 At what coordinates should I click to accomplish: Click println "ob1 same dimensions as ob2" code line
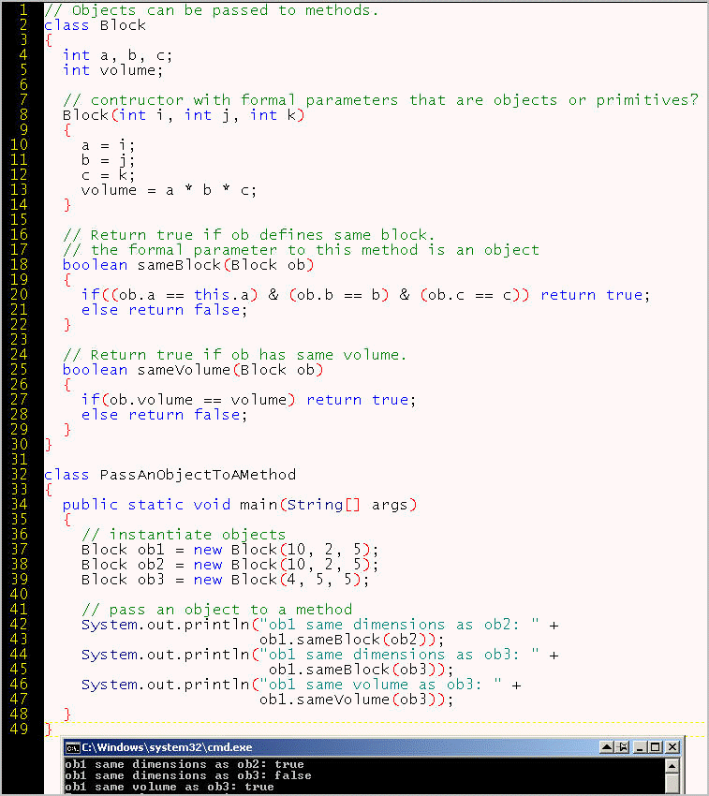[320, 625]
